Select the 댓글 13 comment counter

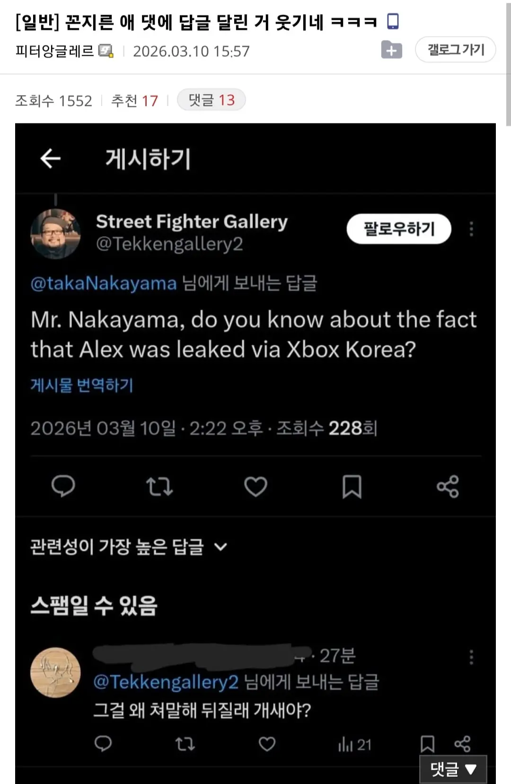210,100
